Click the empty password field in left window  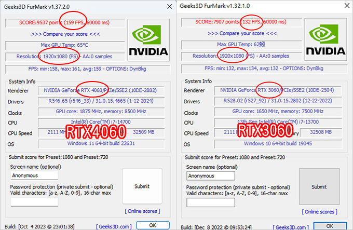(x=34, y=201)
